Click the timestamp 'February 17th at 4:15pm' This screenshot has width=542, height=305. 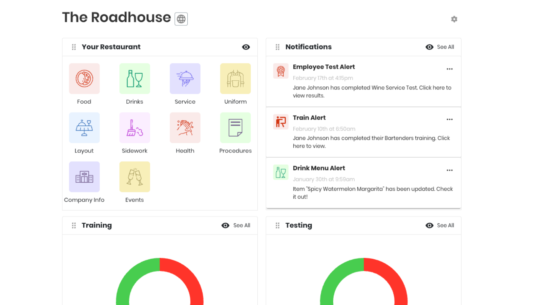323,78
